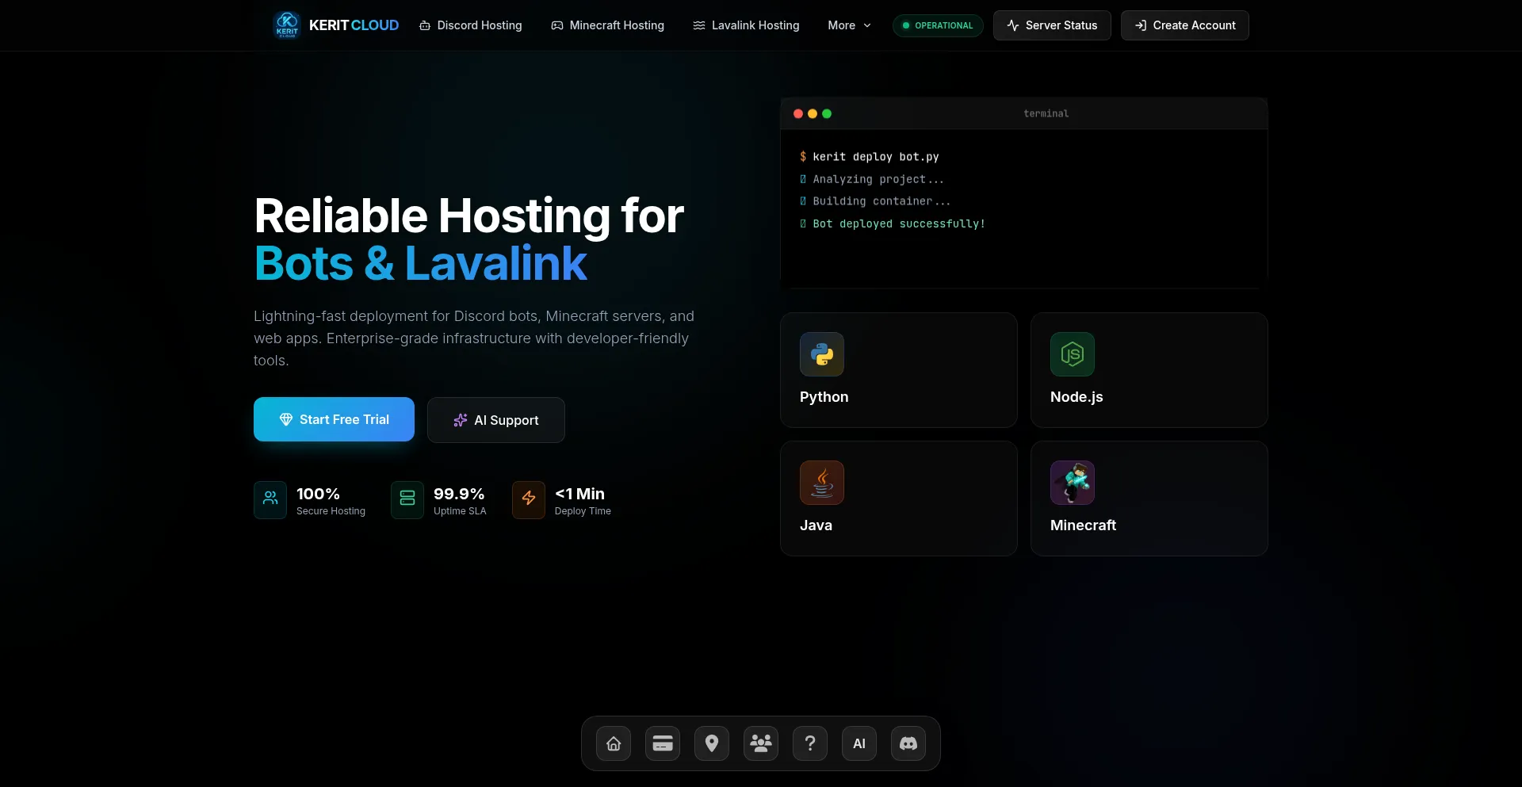This screenshot has width=1522, height=787.
Task: Click the Secure Hosting users icon
Action: click(270, 500)
